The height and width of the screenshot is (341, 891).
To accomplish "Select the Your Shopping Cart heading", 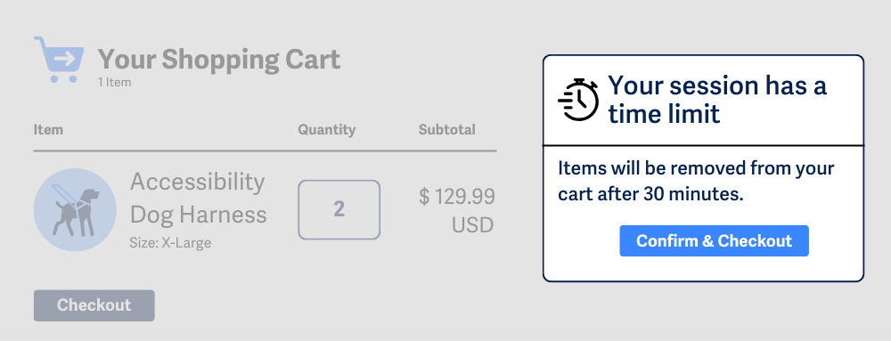I will point(219,59).
